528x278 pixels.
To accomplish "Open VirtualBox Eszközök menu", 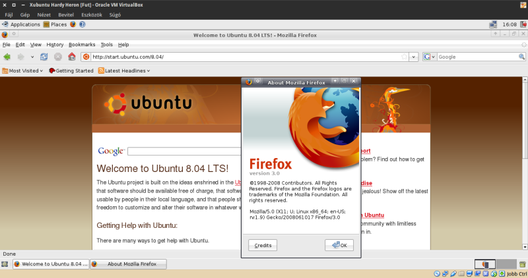I will coord(92,14).
